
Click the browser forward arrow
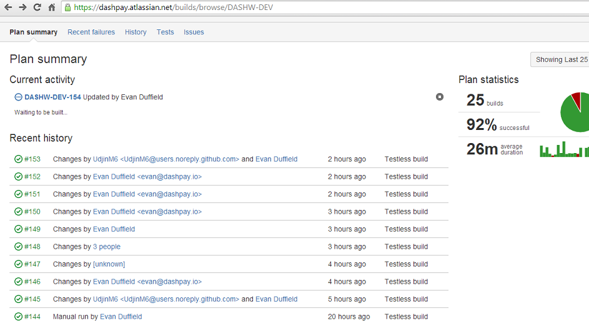point(22,7)
